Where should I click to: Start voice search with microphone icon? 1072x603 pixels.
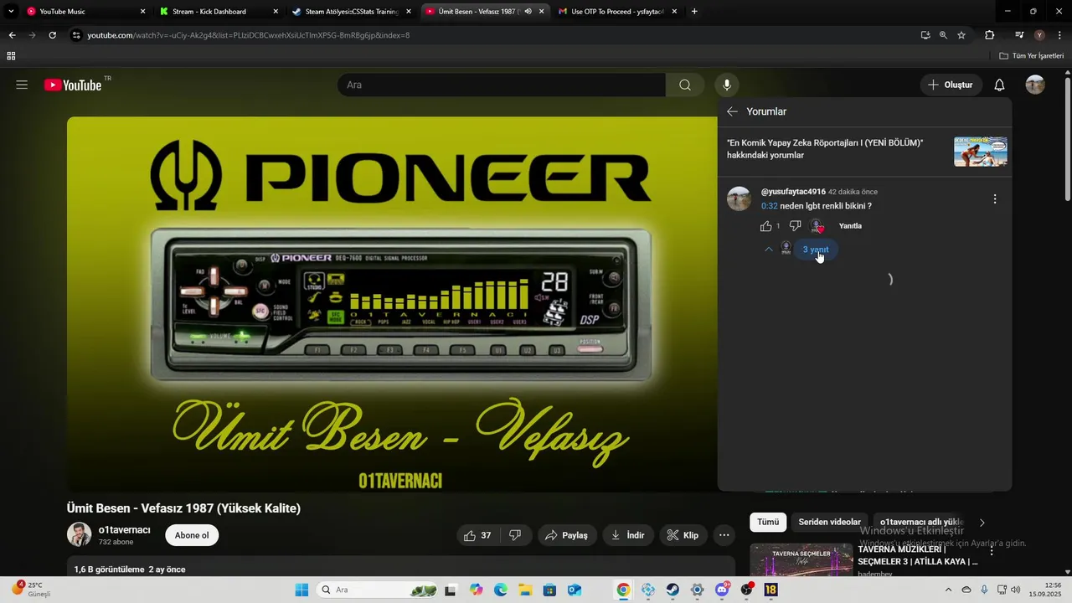727,85
